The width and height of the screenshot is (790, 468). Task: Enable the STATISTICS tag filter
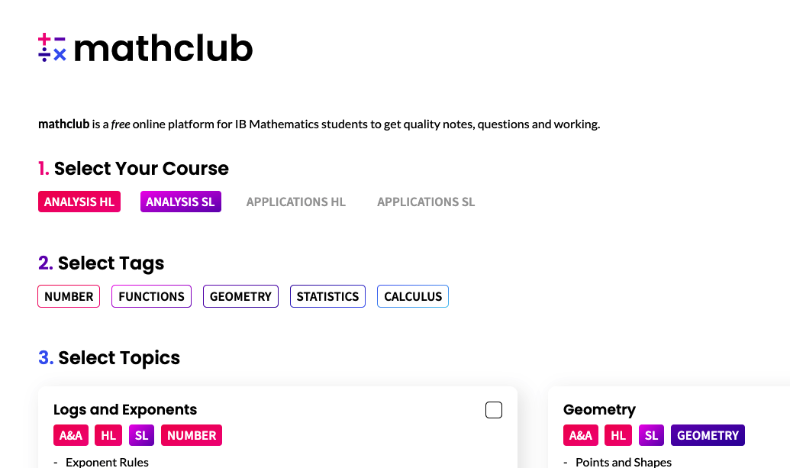pos(327,296)
